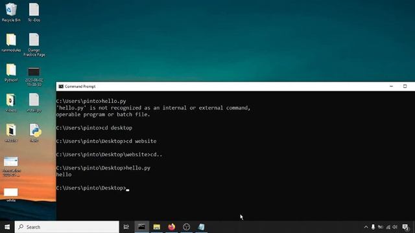The height and width of the screenshot is (233, 415).
Task: Select the Videos folder icon
Action: (x=11, y=103)
